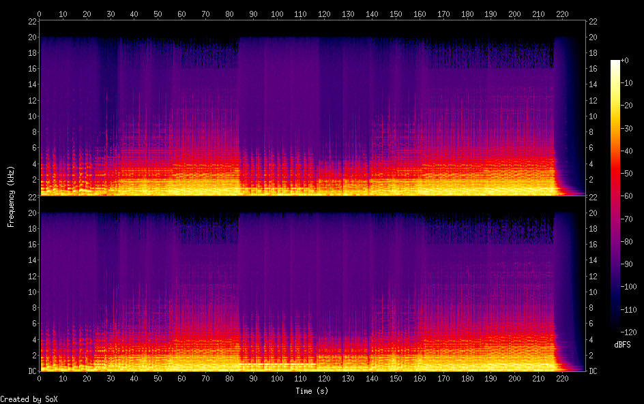The image size is (644, 404).
Task: Click the dBFS label under the color scale
Action: point(622,345)
